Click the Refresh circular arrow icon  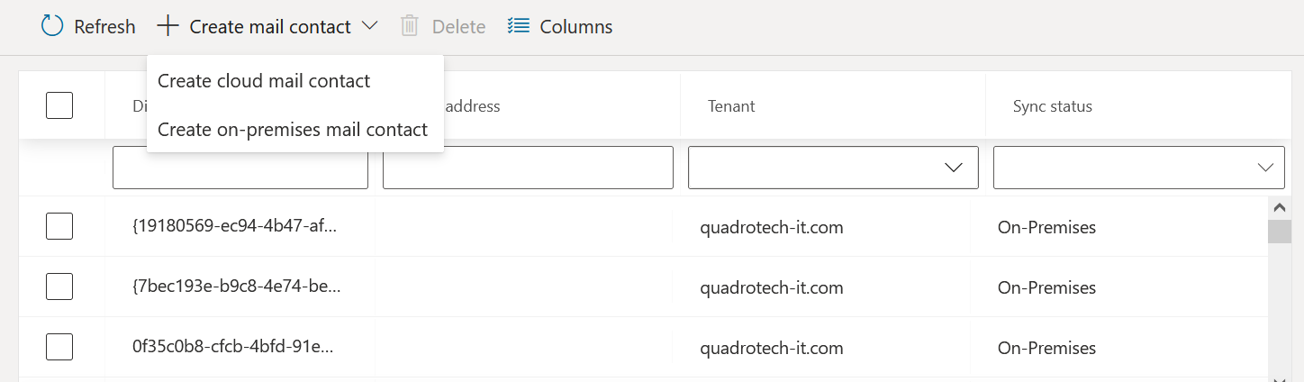click(x=52, y=26)
